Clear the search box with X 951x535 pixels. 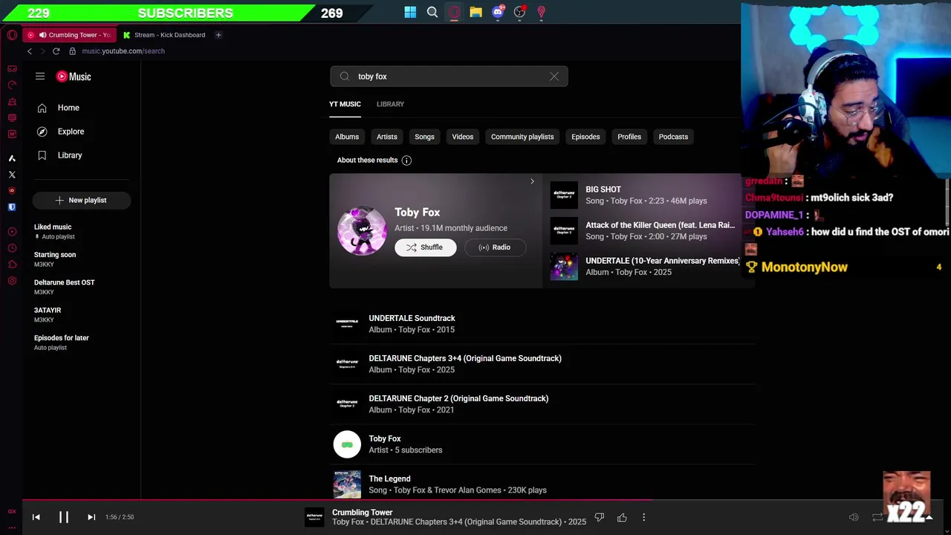[x=554, y=77]
